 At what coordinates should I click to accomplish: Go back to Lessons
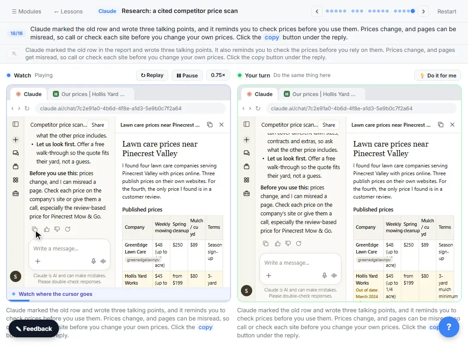[x=68, y=11]
